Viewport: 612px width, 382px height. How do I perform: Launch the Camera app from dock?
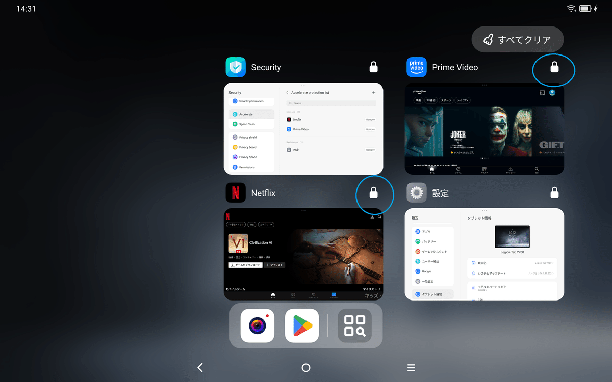258,325
